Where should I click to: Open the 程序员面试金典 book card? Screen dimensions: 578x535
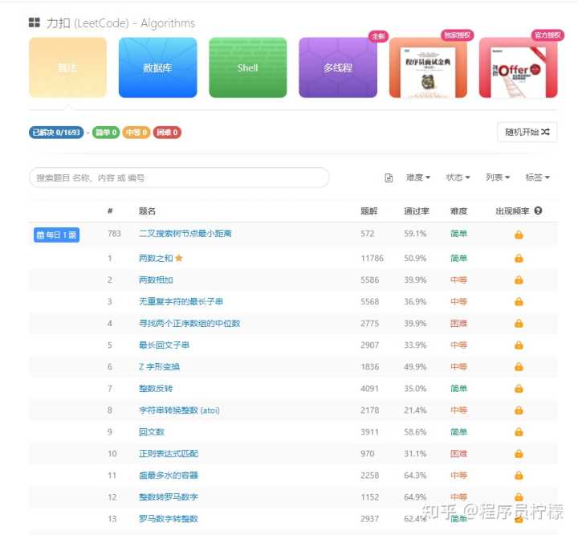428,67
